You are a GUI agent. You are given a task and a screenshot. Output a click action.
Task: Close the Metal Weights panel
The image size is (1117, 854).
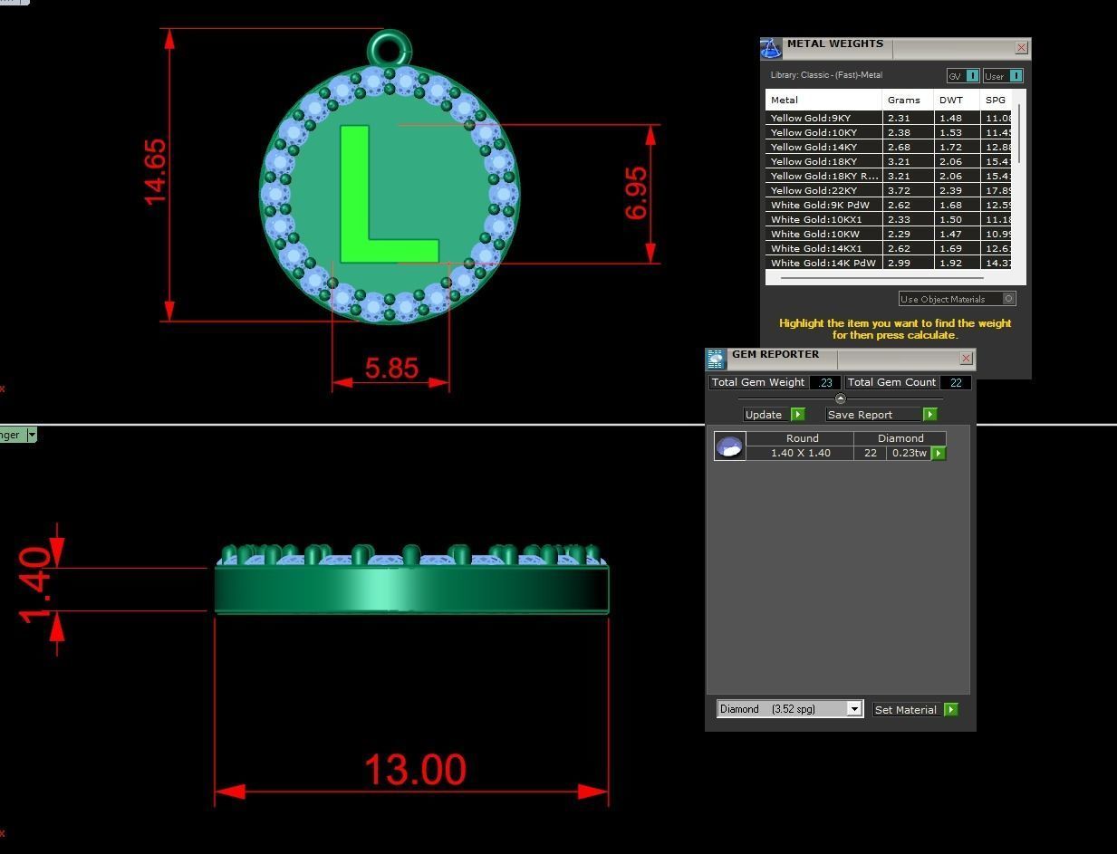[1022, 47]
